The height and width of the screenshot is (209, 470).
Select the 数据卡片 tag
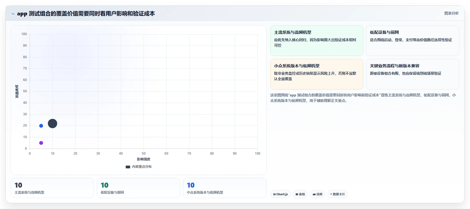point(338,194)
